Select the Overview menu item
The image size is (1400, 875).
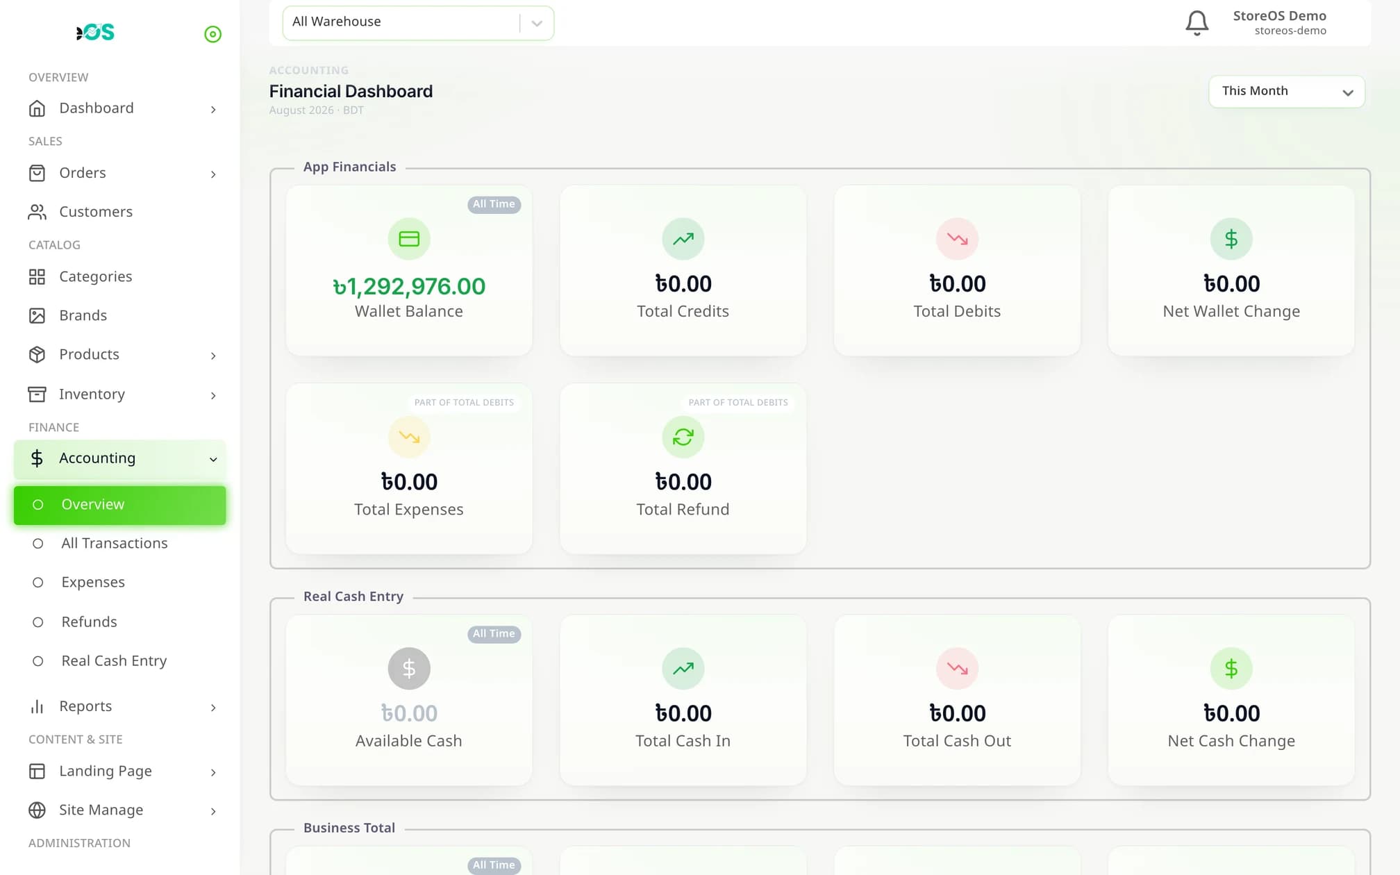(119, 505)
